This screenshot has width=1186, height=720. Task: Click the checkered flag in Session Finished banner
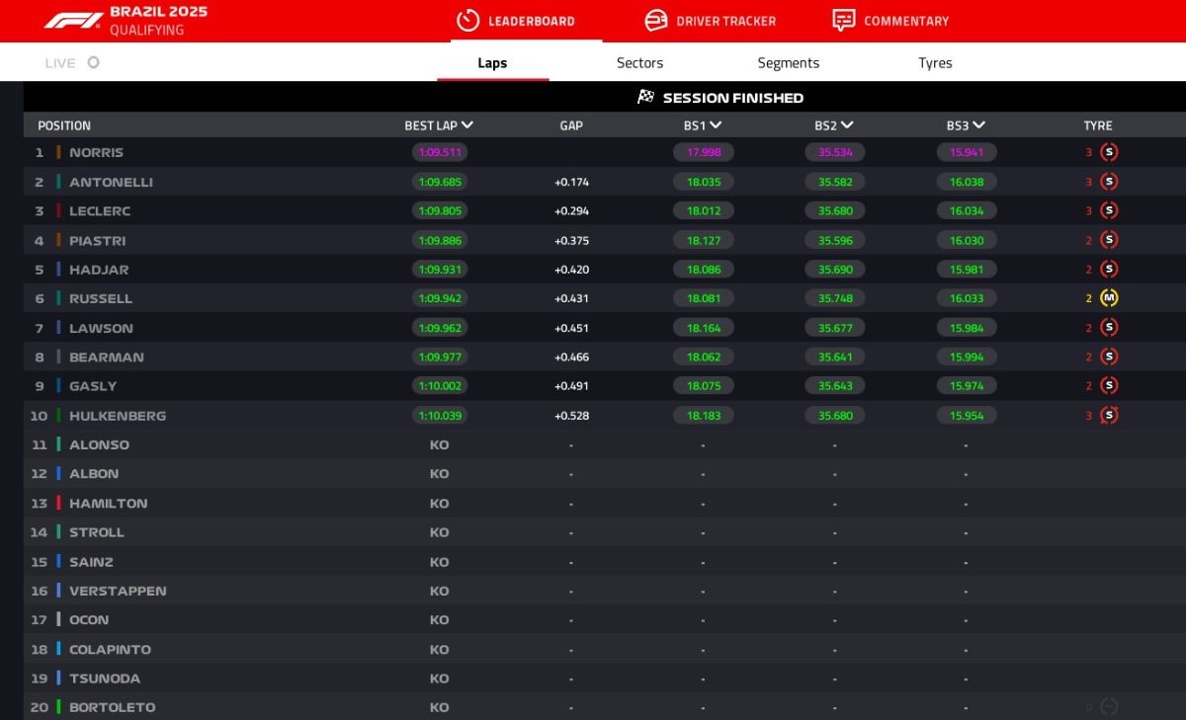646,97
